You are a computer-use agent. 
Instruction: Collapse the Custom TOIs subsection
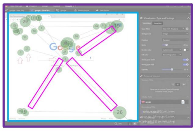[188, 80]
